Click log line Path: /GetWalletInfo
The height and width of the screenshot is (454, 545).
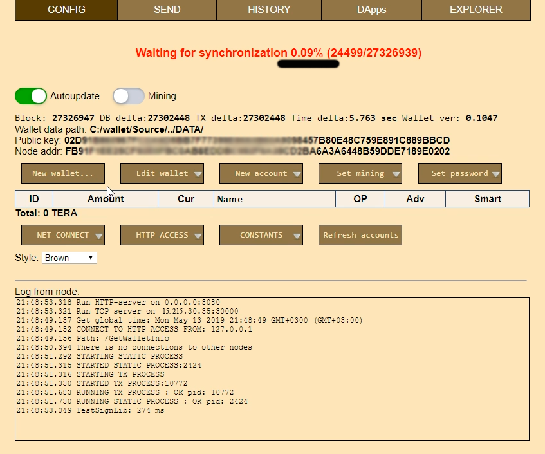click(x=93, y=339)
